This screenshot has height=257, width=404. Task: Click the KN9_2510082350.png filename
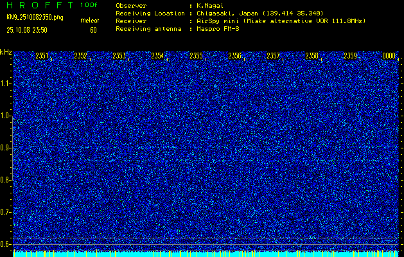point(36,17)
